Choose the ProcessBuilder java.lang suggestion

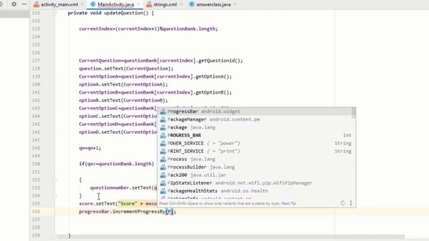point(255,167)
